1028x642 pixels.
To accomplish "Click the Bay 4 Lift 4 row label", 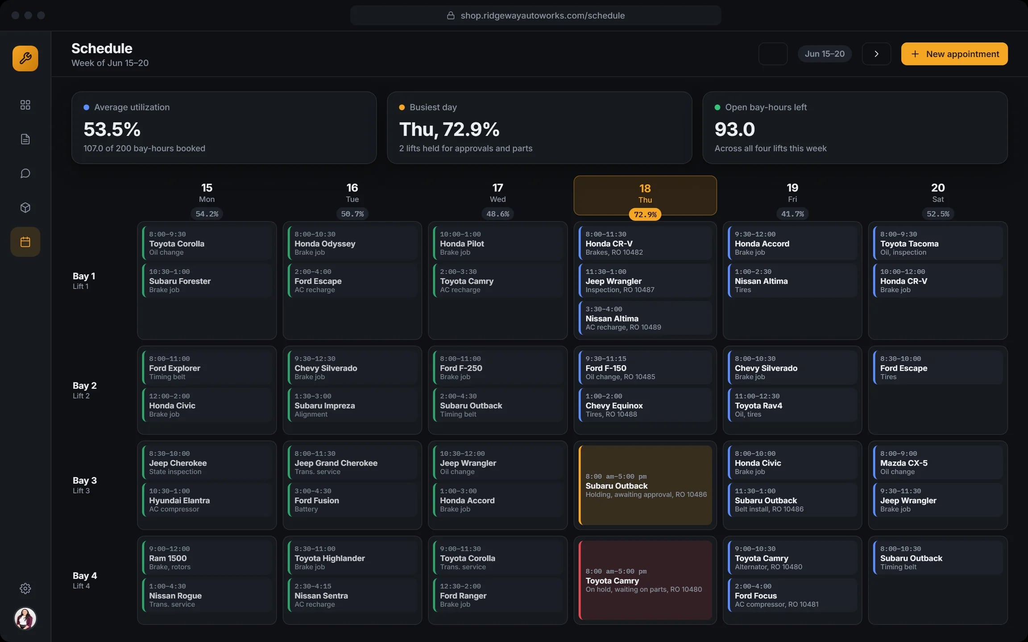I will pyautogui.click(x=85, y=580).
